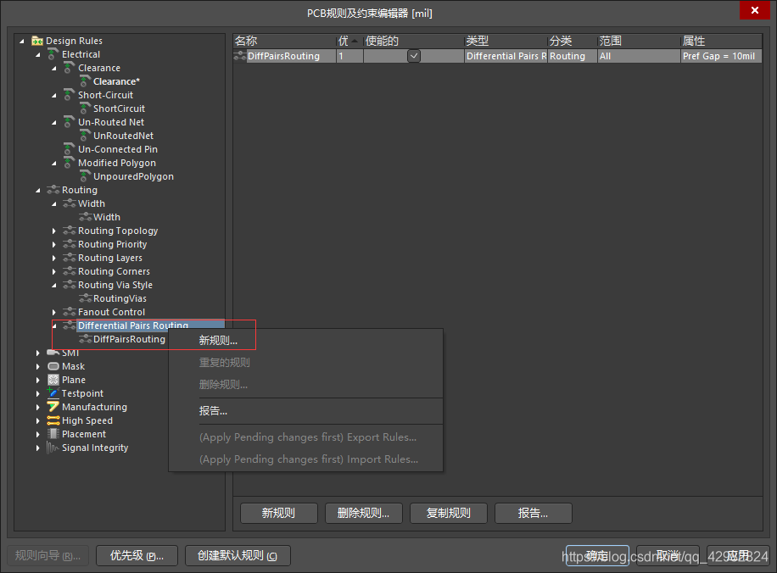Click the UnRoutedNet rule icon
The width and height of the screenshot is (777, 573).
[x=85, y=136]
